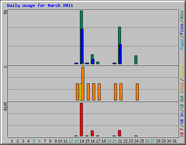The height and width of the screenshot is (145, 186).
Task: Click day '14' on the x-axis
Action: point(82,141)
